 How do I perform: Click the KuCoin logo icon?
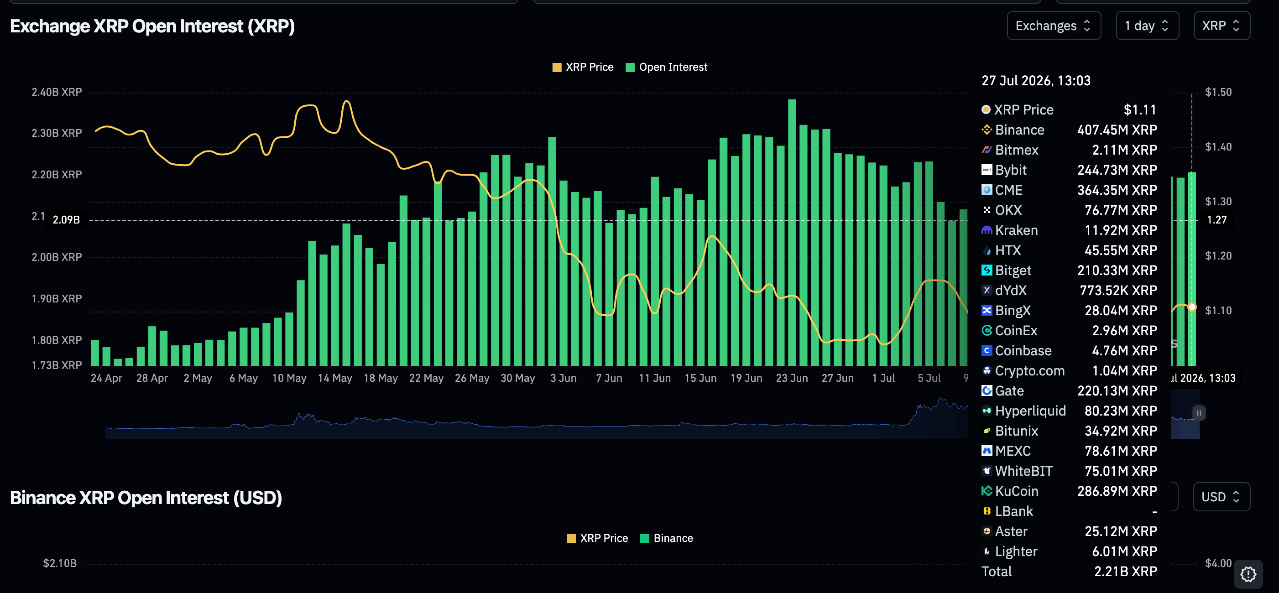tap(986, 491)
